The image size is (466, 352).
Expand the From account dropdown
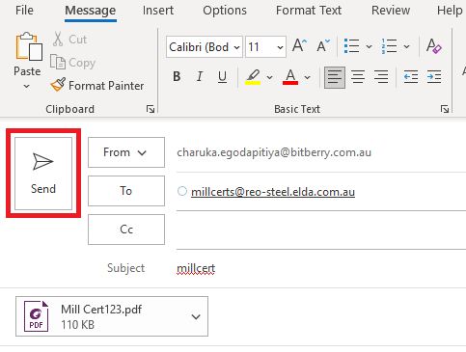[x=126, y=152]
